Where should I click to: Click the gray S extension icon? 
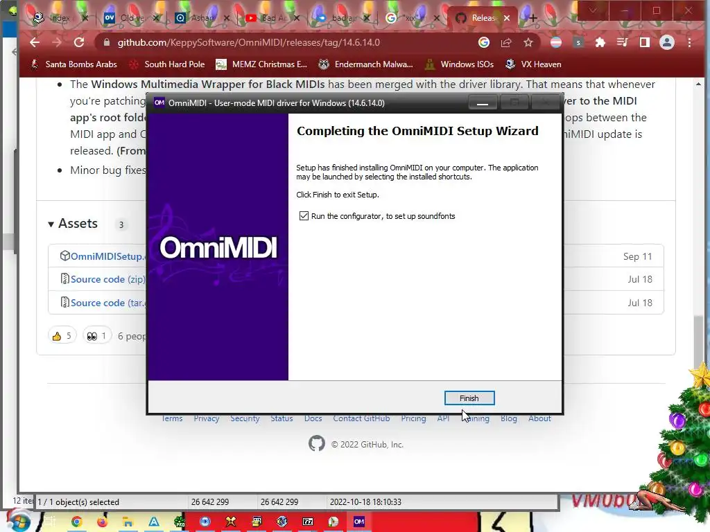tap(578, 42)
